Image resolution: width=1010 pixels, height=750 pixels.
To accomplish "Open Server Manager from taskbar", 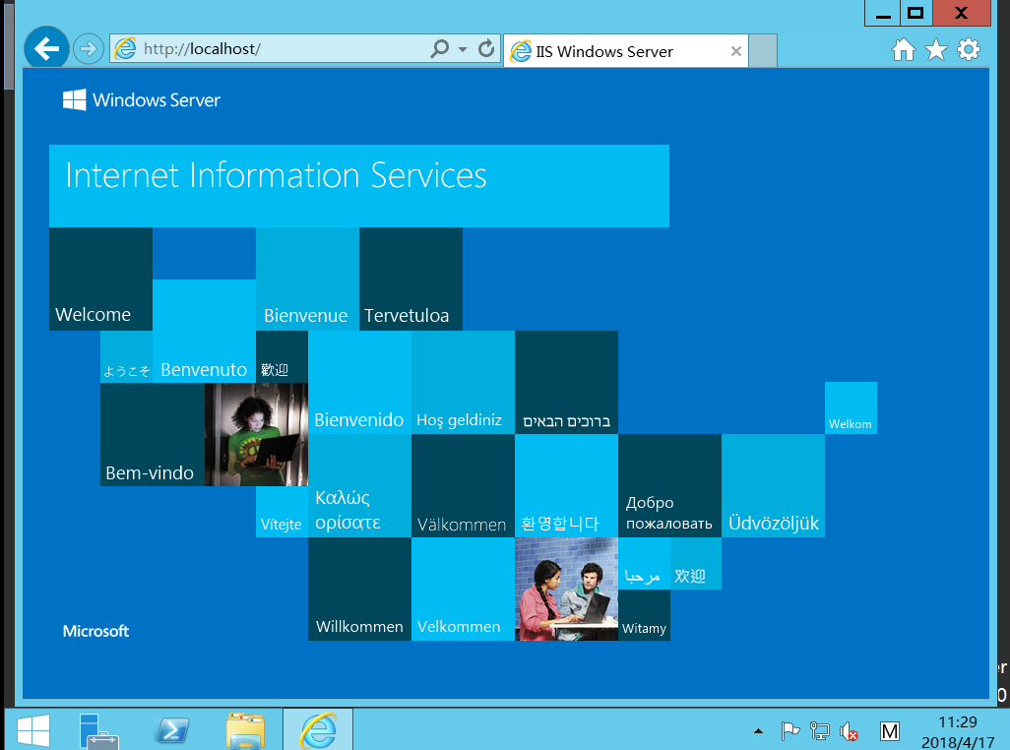I will click(97, 730).
